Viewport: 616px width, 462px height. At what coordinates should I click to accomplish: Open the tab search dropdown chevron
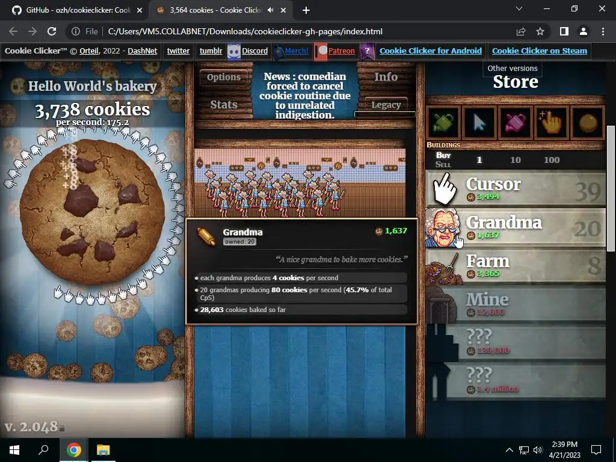point(519,8)
